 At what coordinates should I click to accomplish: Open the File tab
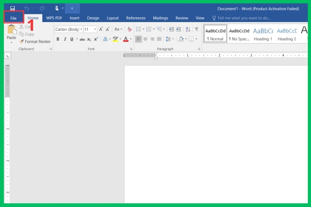pyautogui.click(x=14, y=18)
